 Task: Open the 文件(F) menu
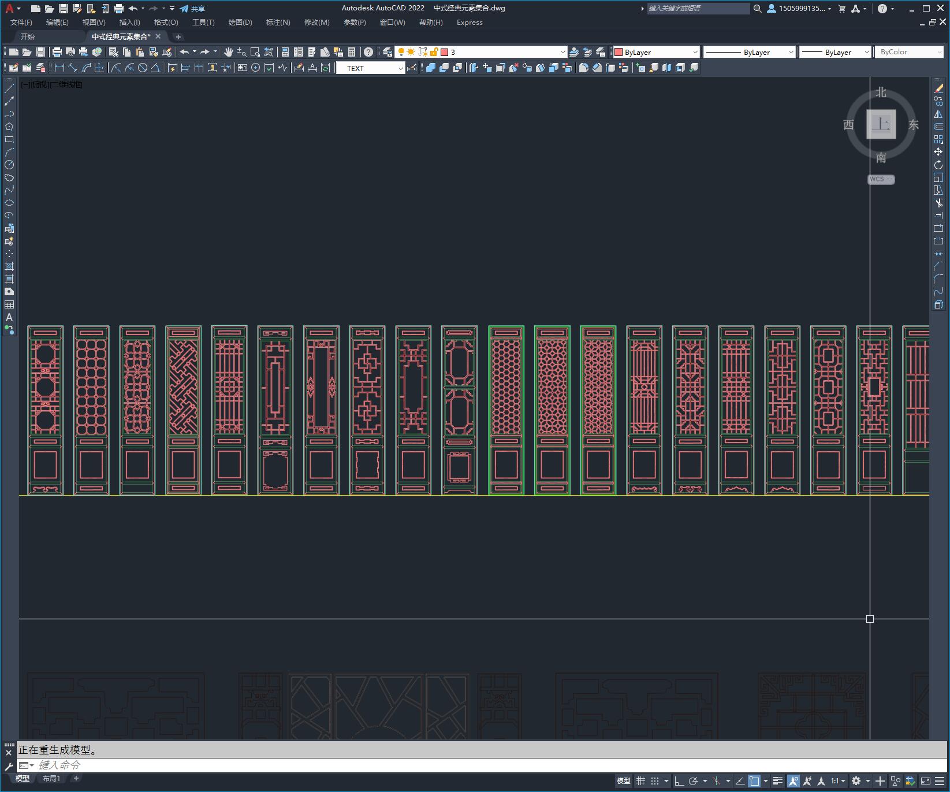click(21, 22)
